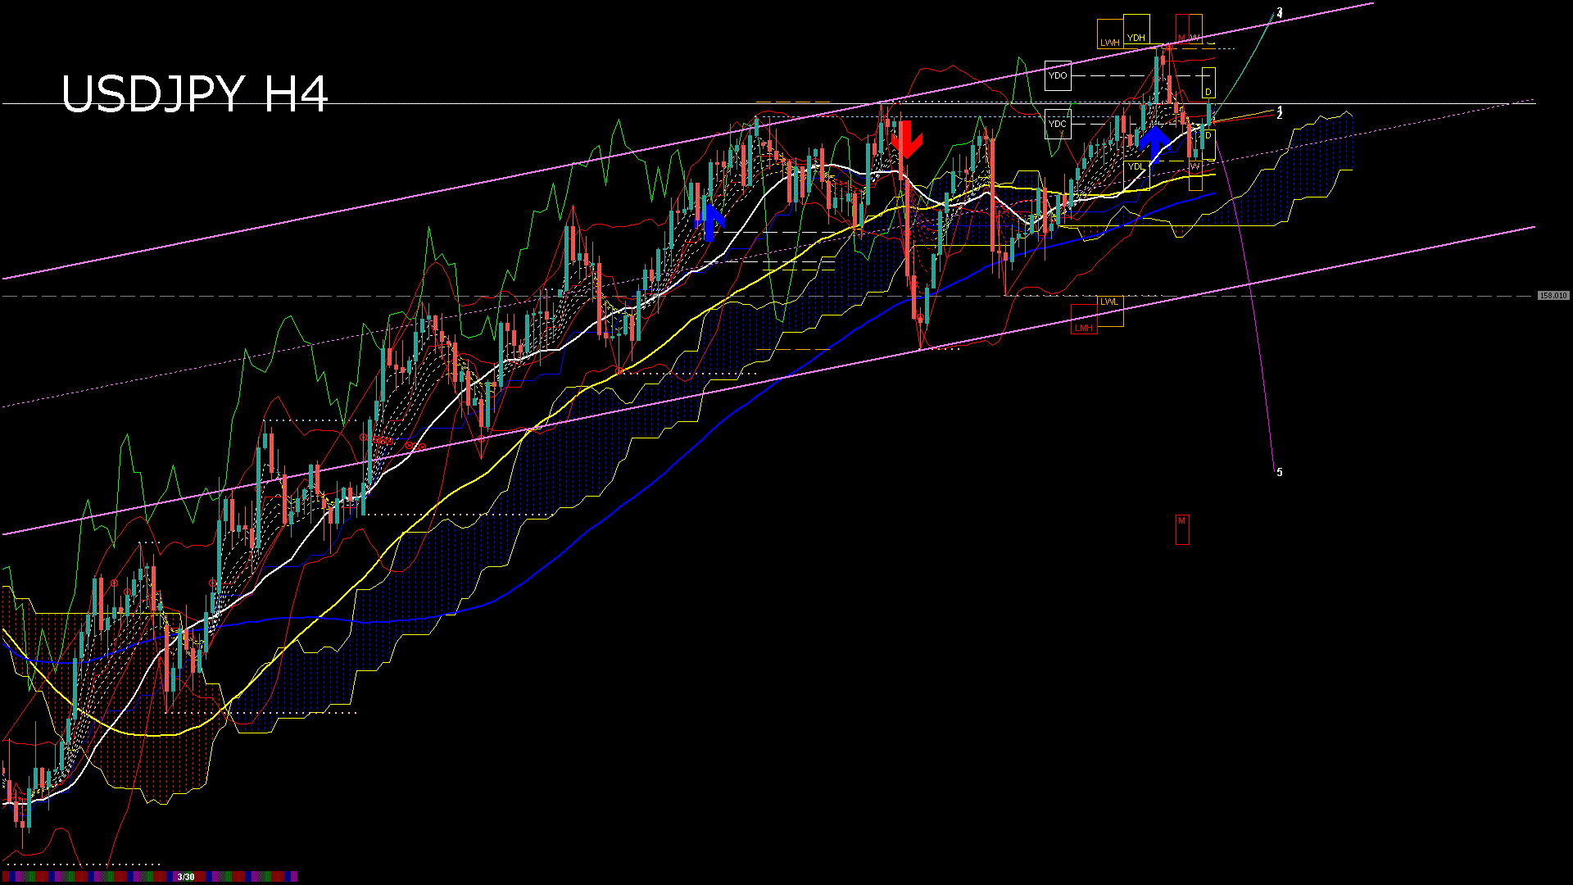
Task: Click the 158.010 price label on right axis
Action: [1554, 293]
